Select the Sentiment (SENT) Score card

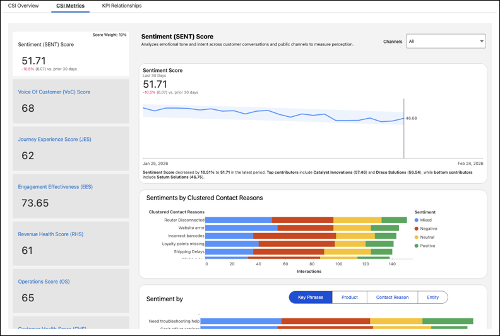tap(71, 54)
